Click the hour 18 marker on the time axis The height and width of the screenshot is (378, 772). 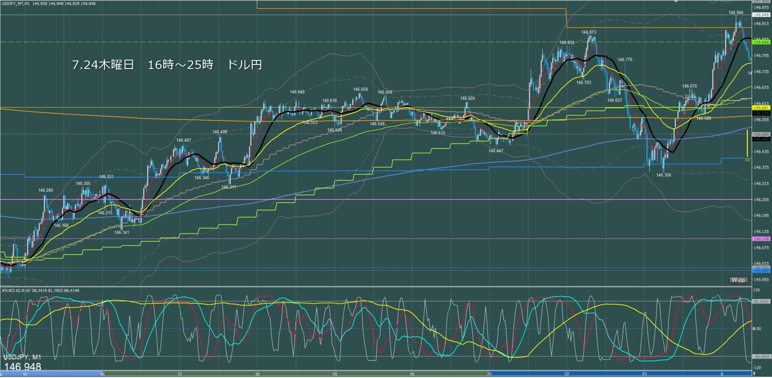(257, 374)
